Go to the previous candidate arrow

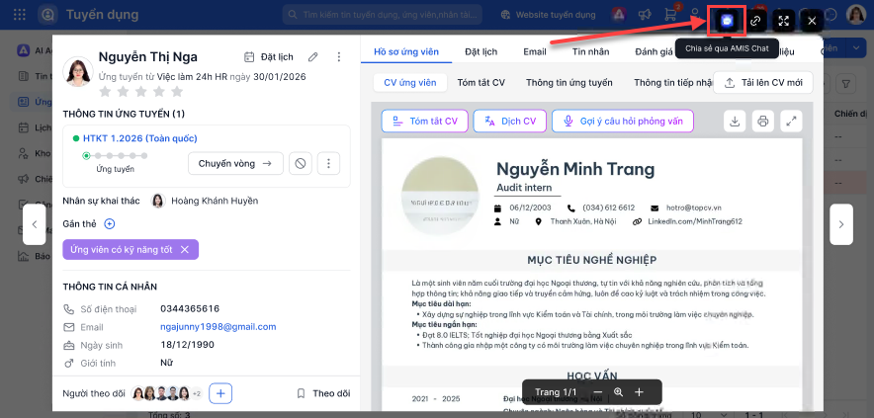[x=34, y=224]
